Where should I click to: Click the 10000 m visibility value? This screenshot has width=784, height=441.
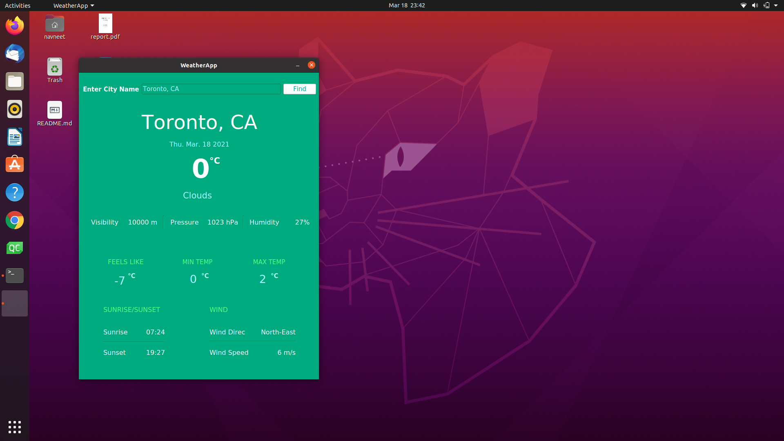[x=143, y=222]
